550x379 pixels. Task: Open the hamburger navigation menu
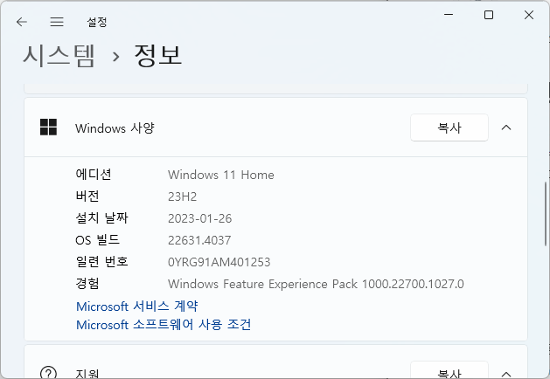click(x=57, y=22)
